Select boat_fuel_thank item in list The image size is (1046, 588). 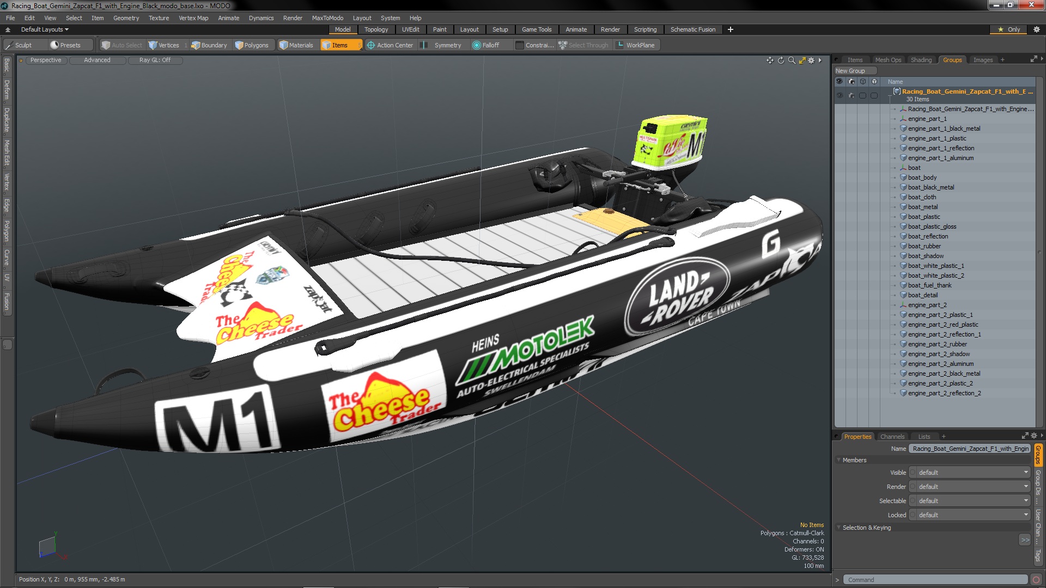point(929,285)
